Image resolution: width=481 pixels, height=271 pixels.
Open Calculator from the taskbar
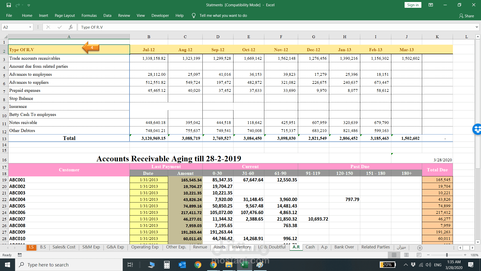167,265
